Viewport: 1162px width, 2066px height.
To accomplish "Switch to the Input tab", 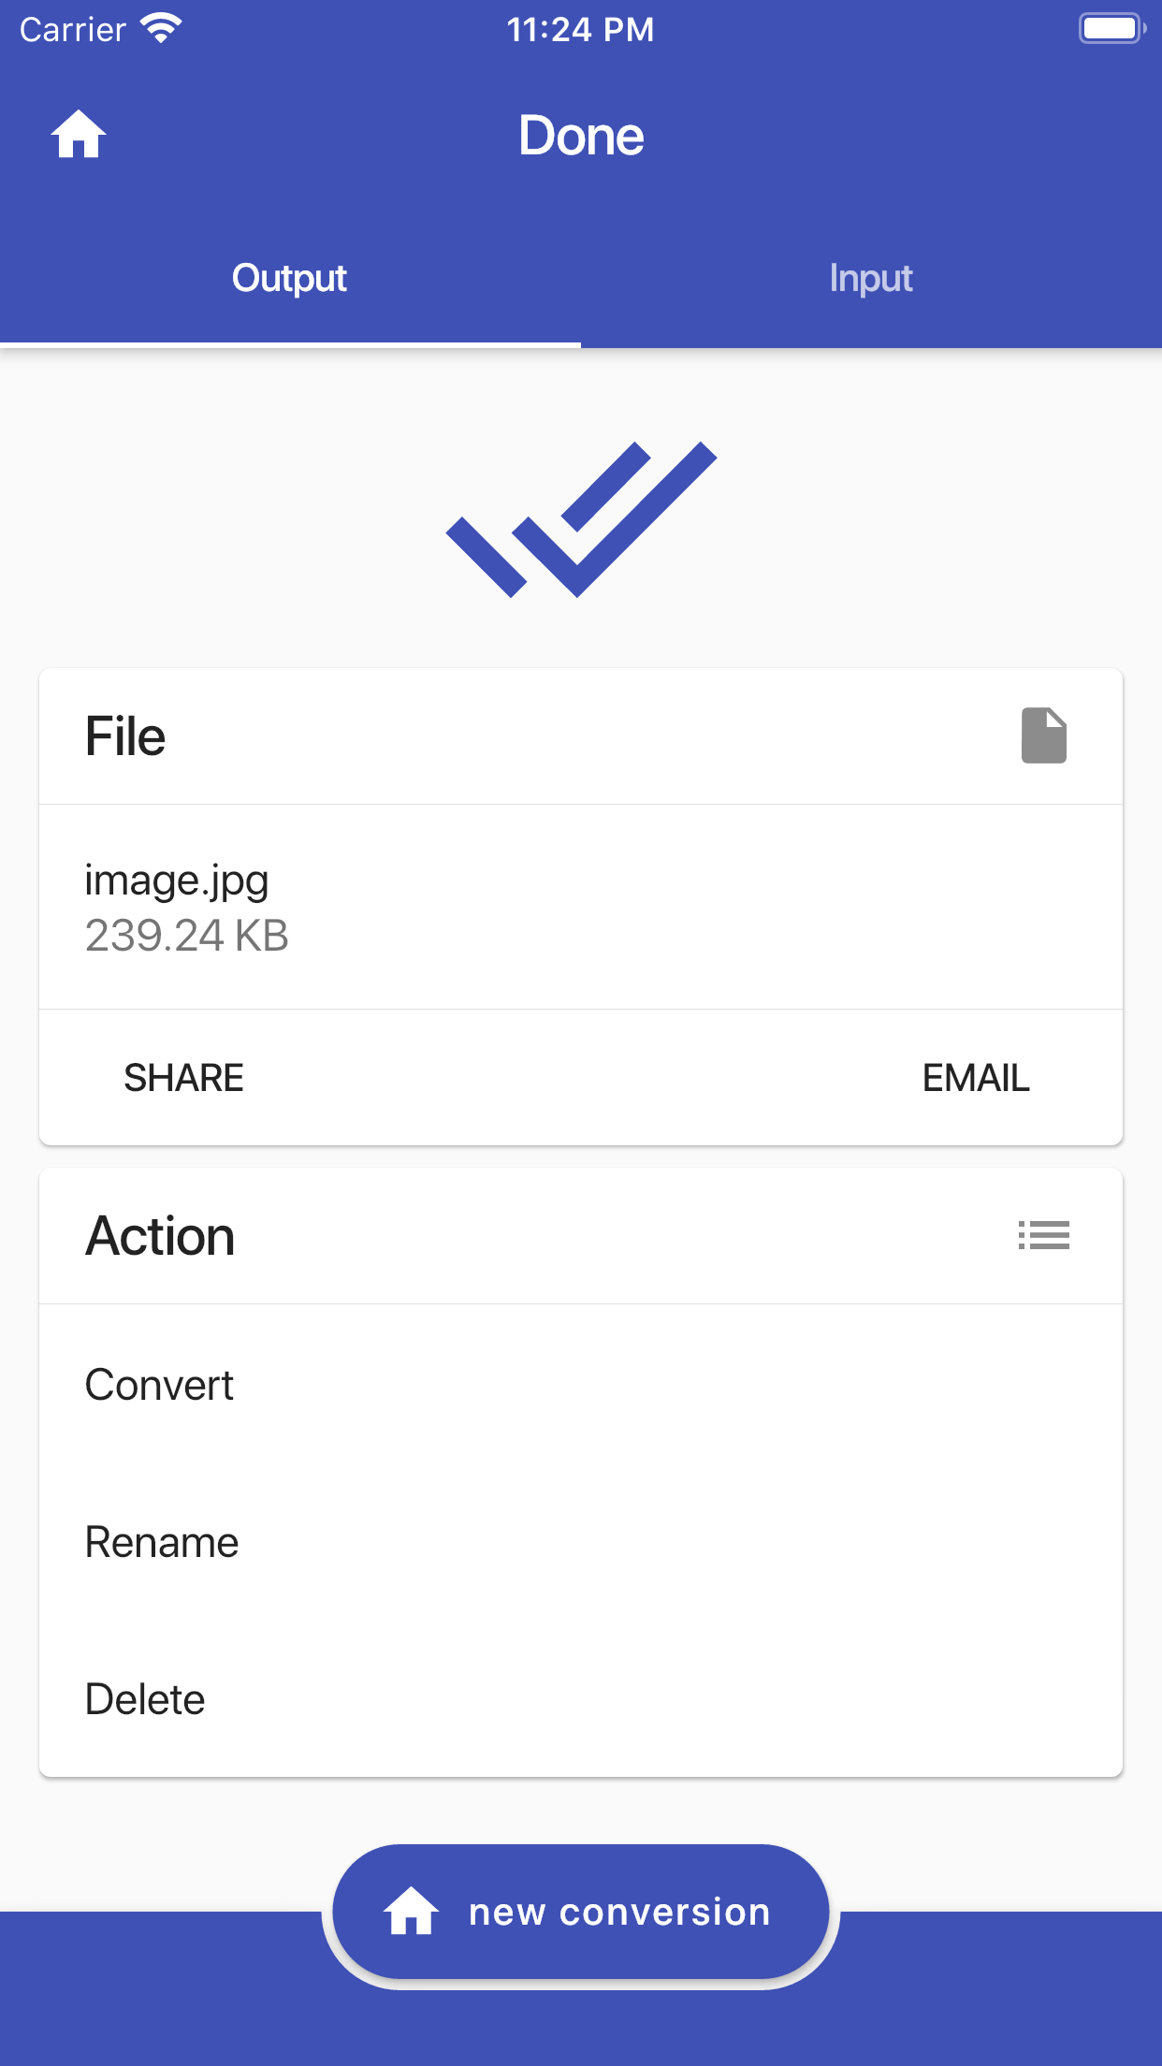I will point(871,278).
